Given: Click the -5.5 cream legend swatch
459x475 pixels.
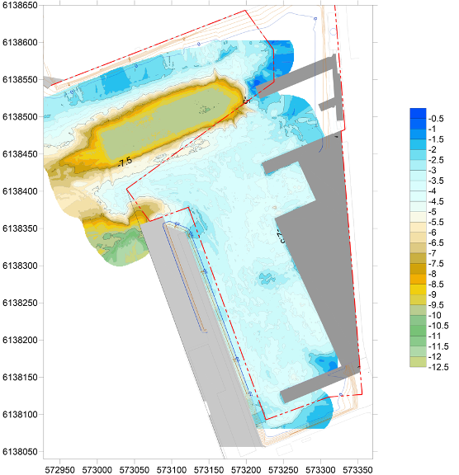Looking at the screenshot, I should coord(418,217).
